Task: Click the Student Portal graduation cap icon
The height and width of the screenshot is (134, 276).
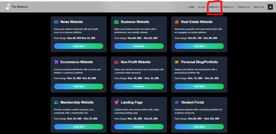Action: (x=177, y=102)
